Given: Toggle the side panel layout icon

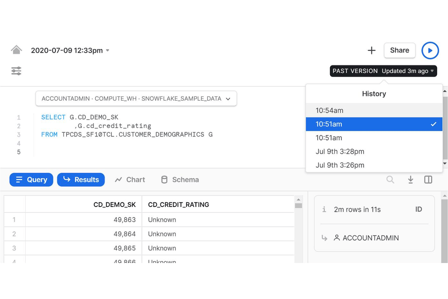Looking at the screenshot, I should pyautogui.click(x=428, y=180).
